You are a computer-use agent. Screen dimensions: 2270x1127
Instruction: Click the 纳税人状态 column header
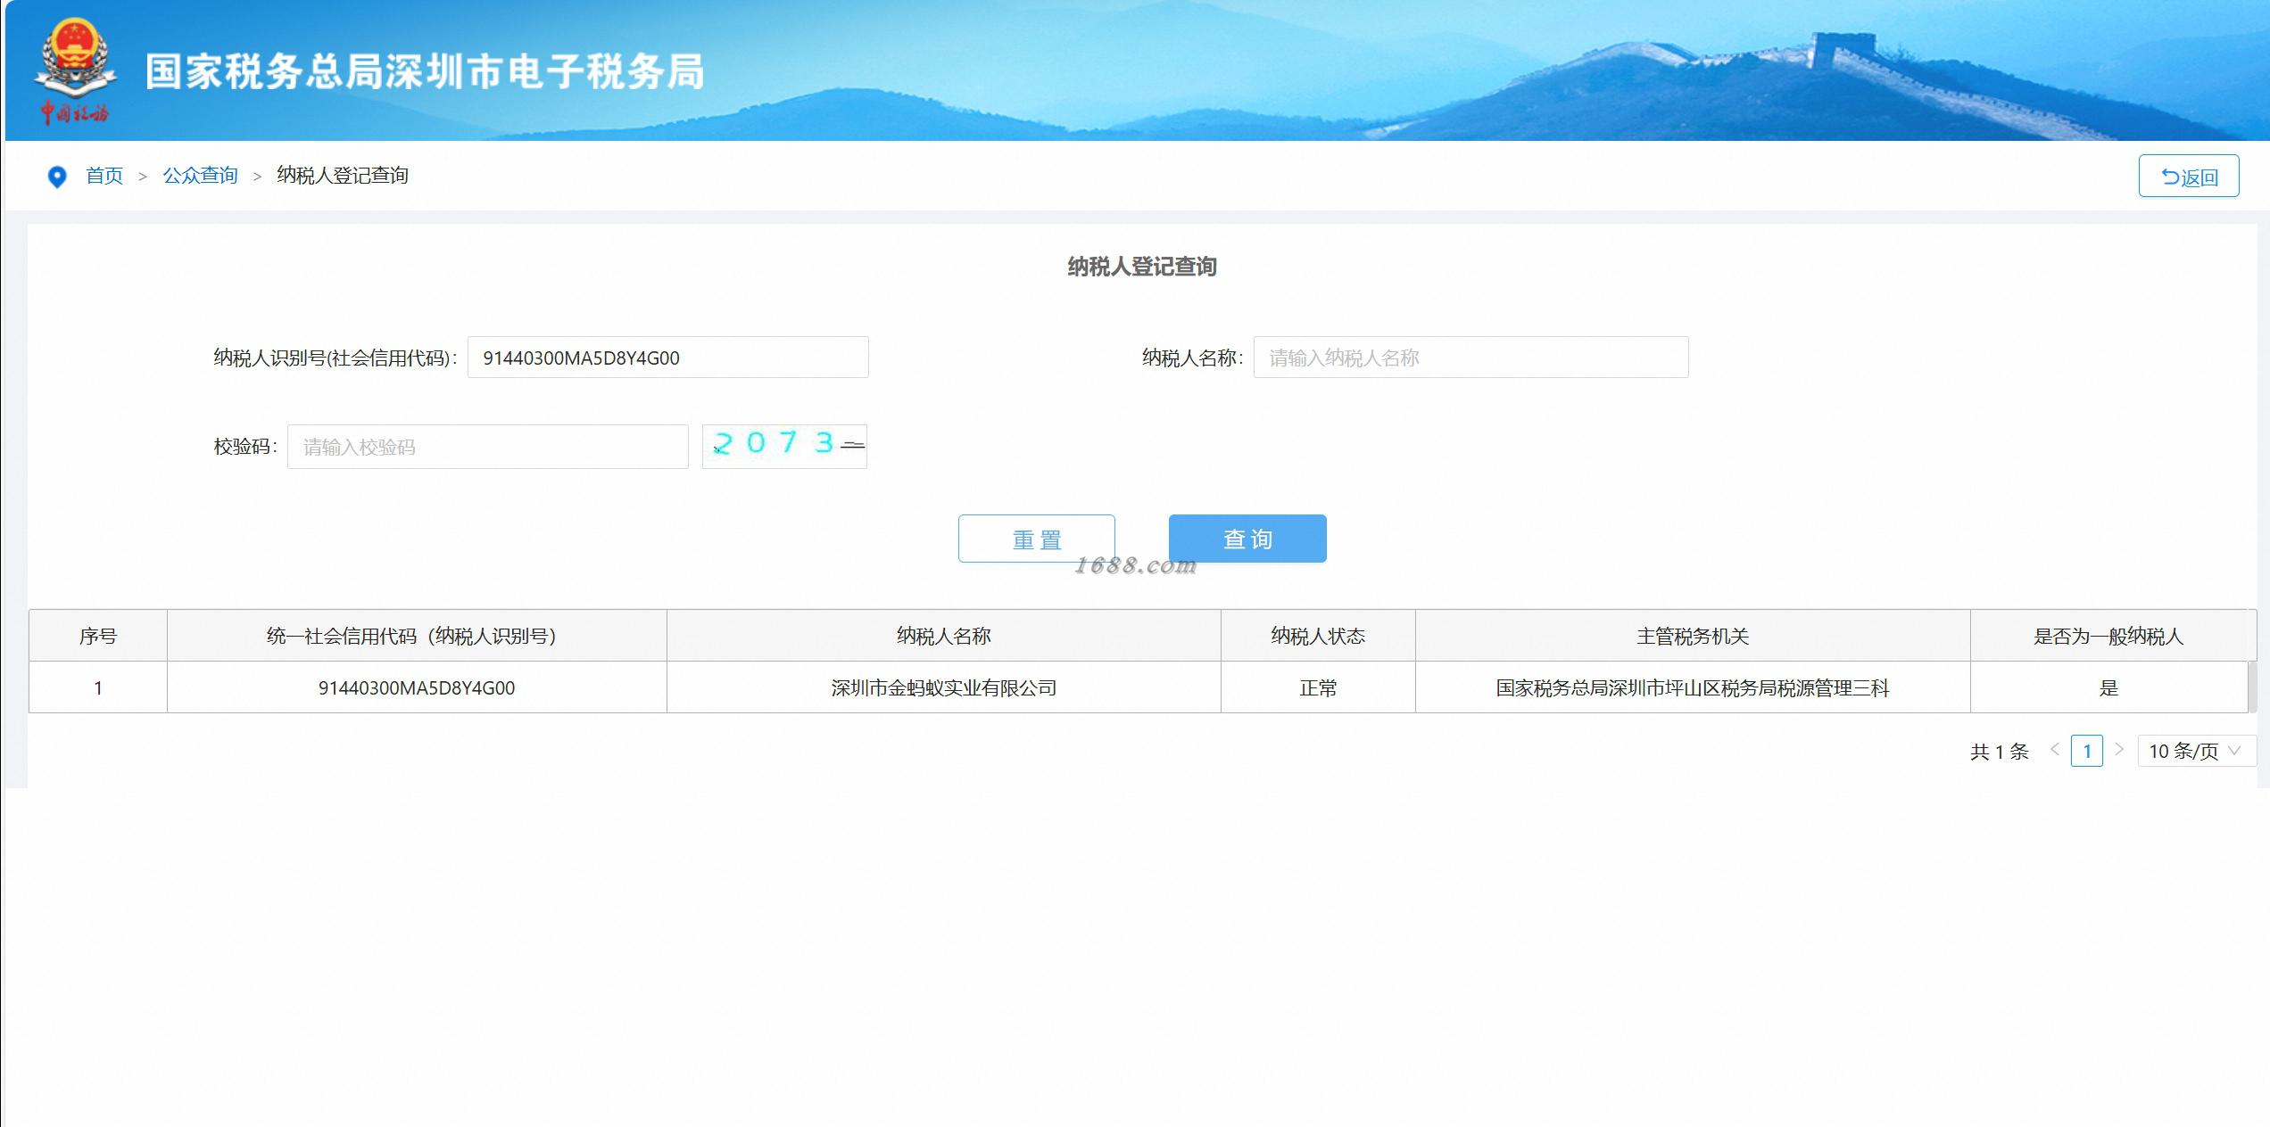click(x=1317, y=636)
